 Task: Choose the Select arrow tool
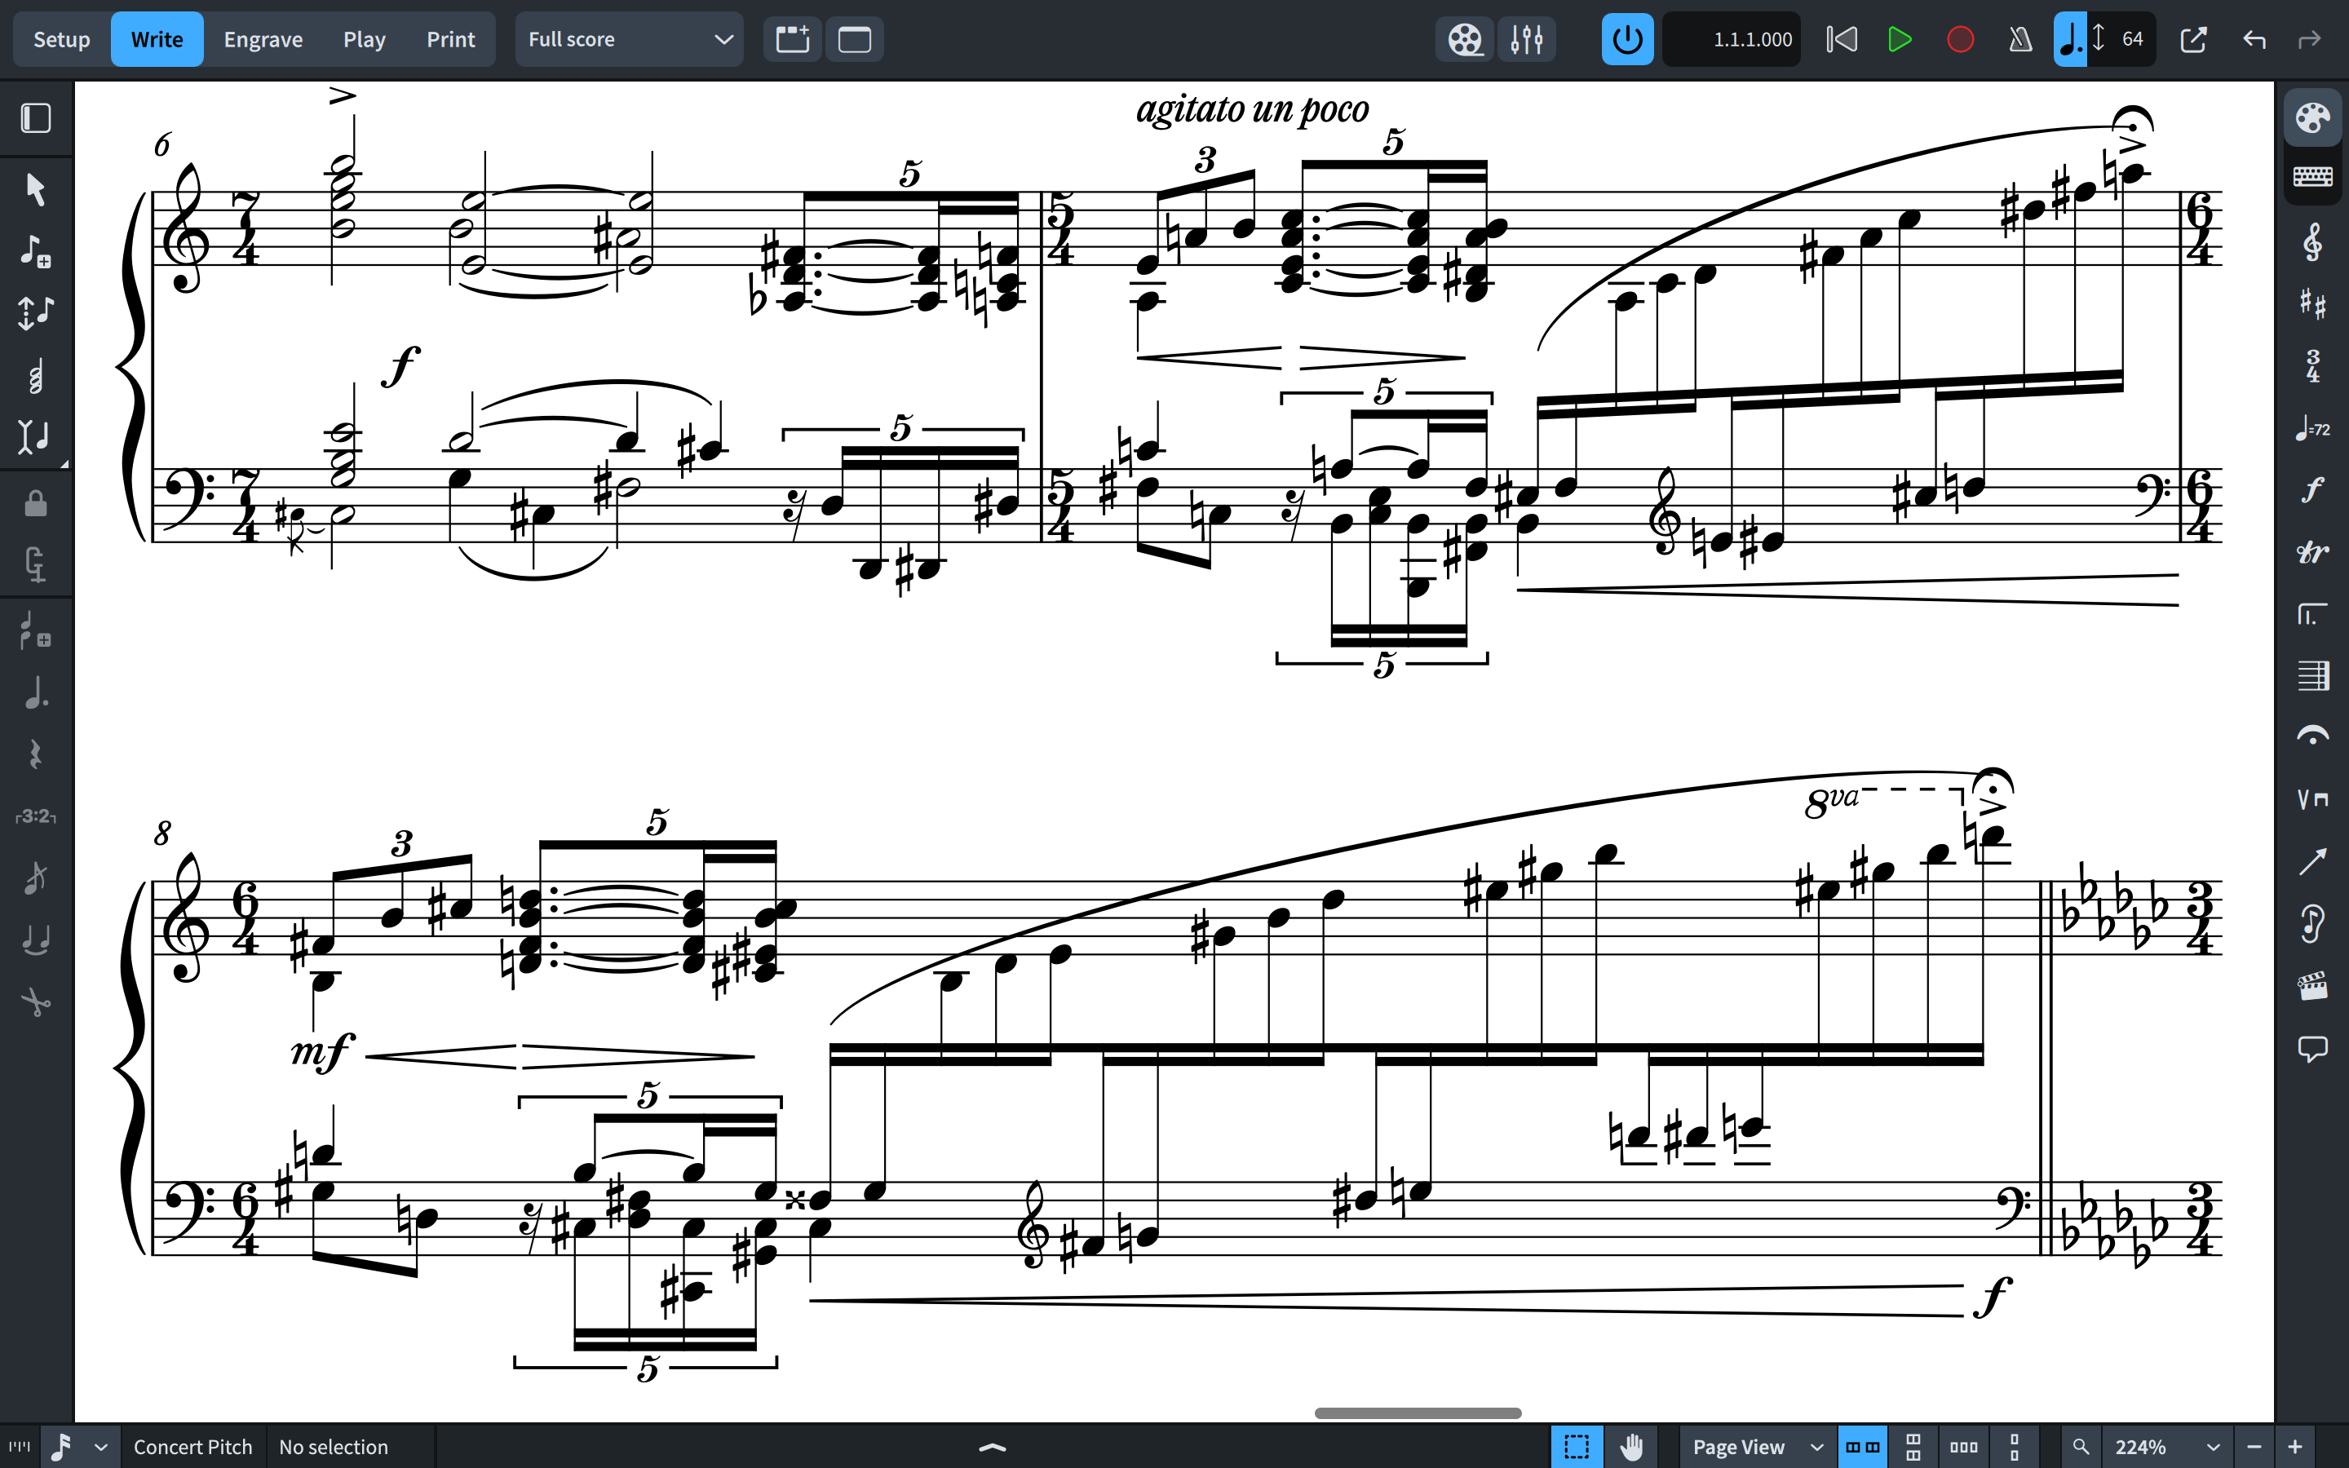tap(36, 189)
